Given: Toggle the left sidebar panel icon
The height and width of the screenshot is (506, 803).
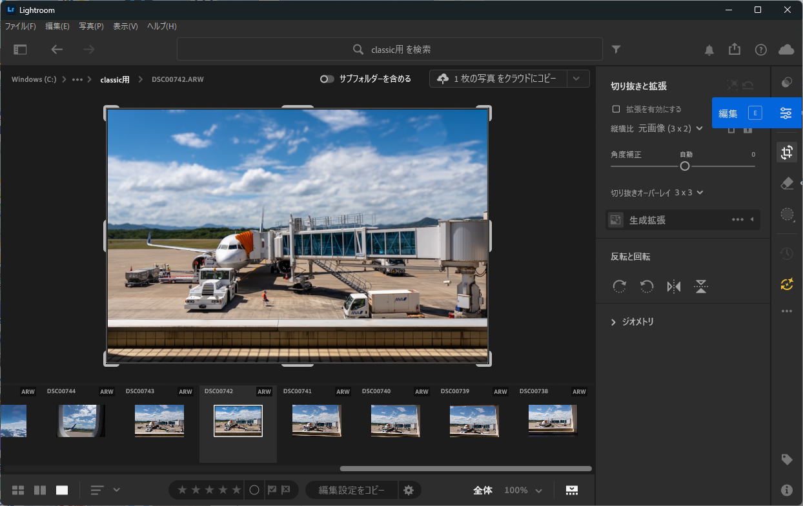Looking at the screenshot, I should pos(20,49).
